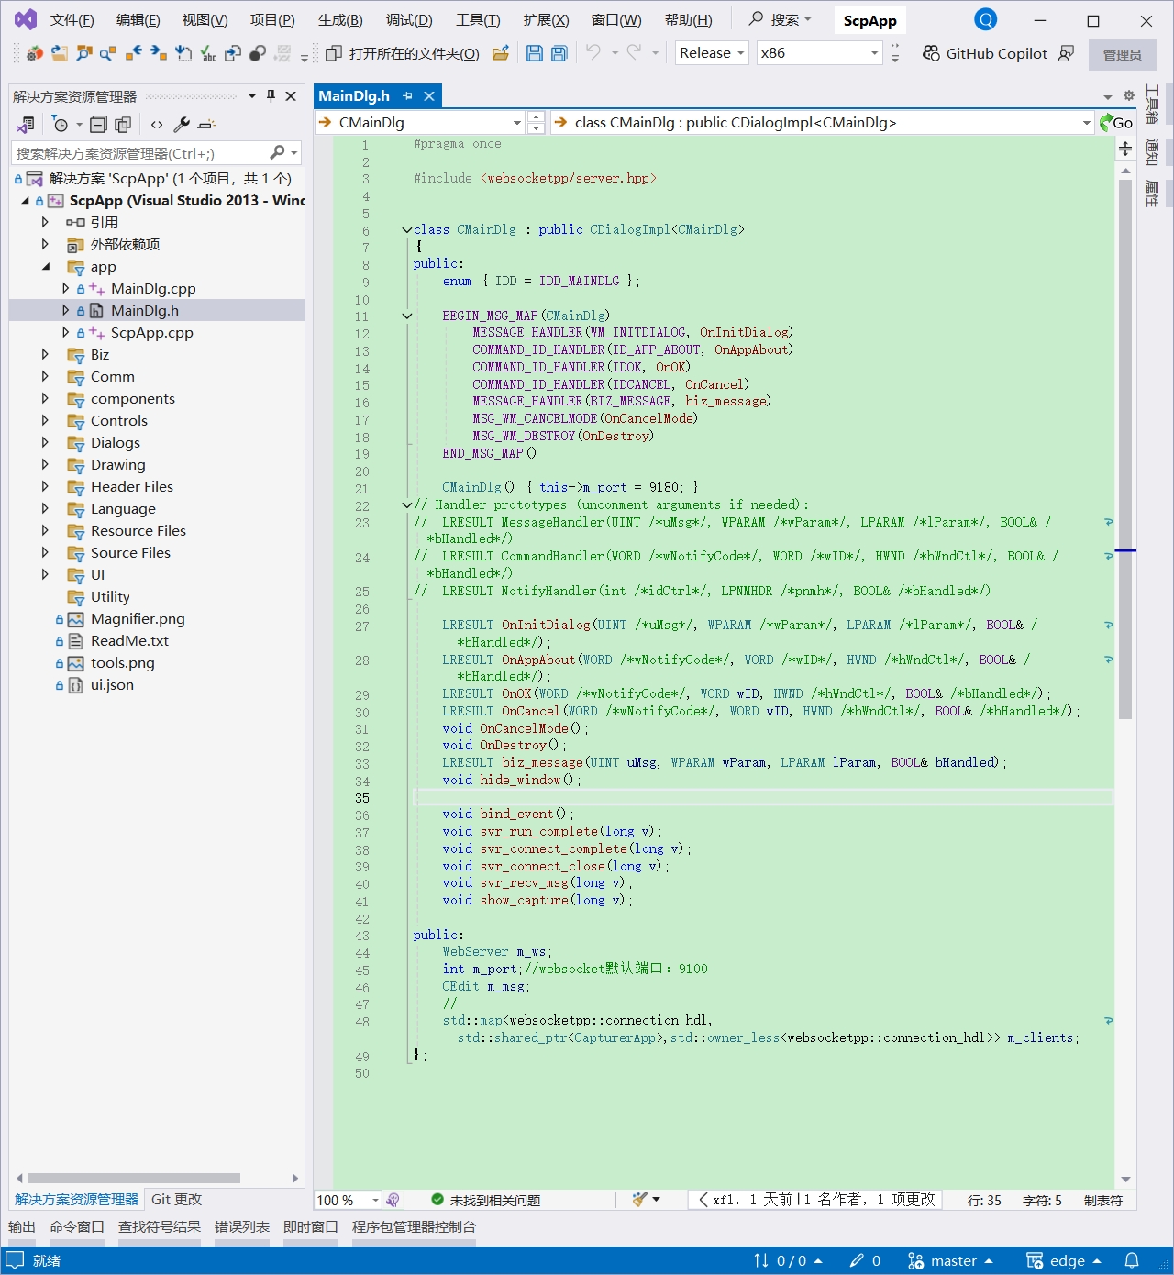Image resolution: width=1174 pixels, height=1275 pixels.
Task: Click the Save icon in the toolbar
Action: tap(534, 53)
